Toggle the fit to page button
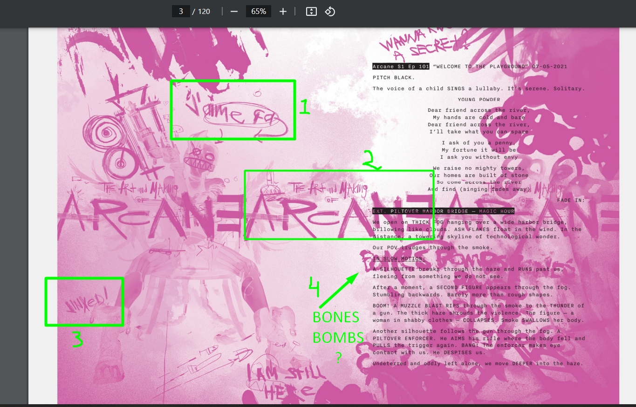This screenshot has height=407, width=636. click(x=311, y=11)
